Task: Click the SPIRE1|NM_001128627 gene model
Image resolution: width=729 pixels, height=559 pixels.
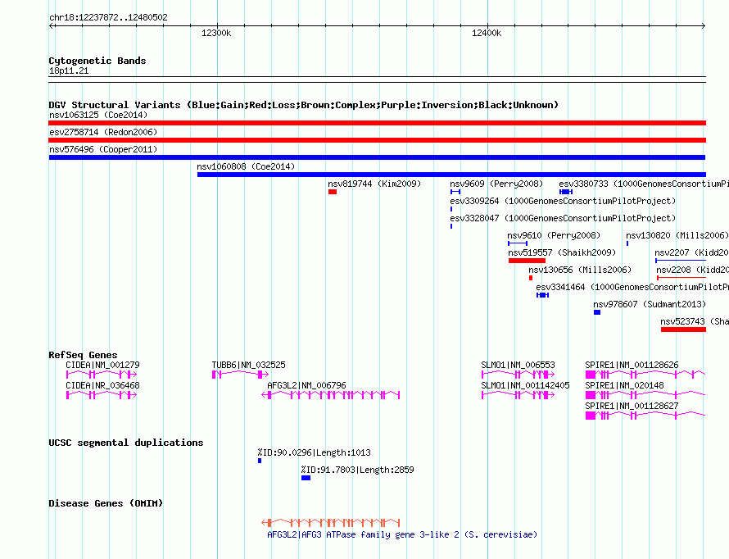Action: coord(645,416)
